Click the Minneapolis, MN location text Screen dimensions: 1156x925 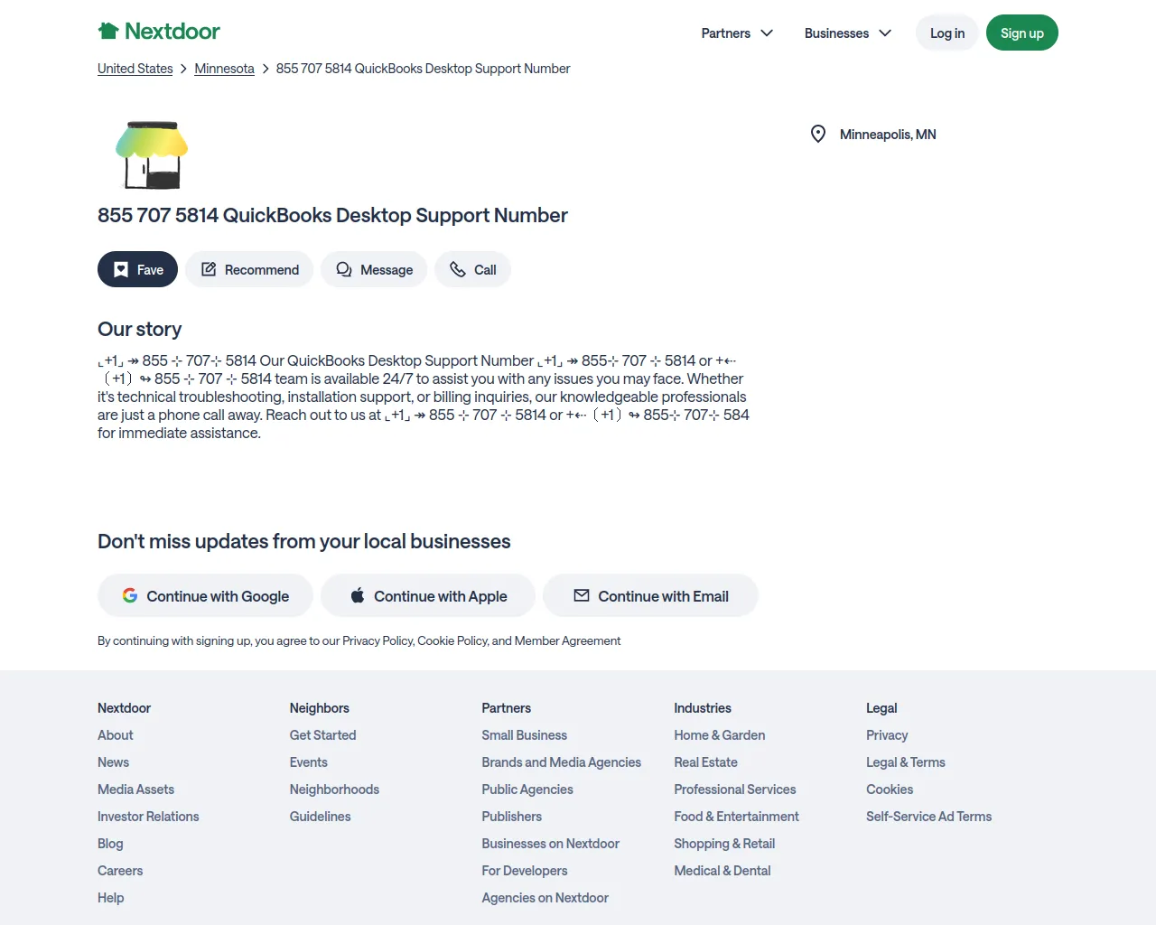point(888,135)
